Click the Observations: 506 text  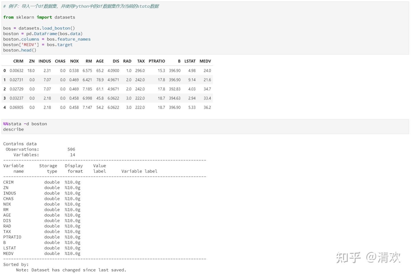coord(40,149)
